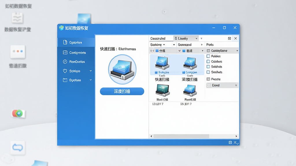This screenshot has height=166, width=296.
Task: Select the 快速扫描 scanner thumbnail
Action: pyautogui.click(x=162, y=63)
